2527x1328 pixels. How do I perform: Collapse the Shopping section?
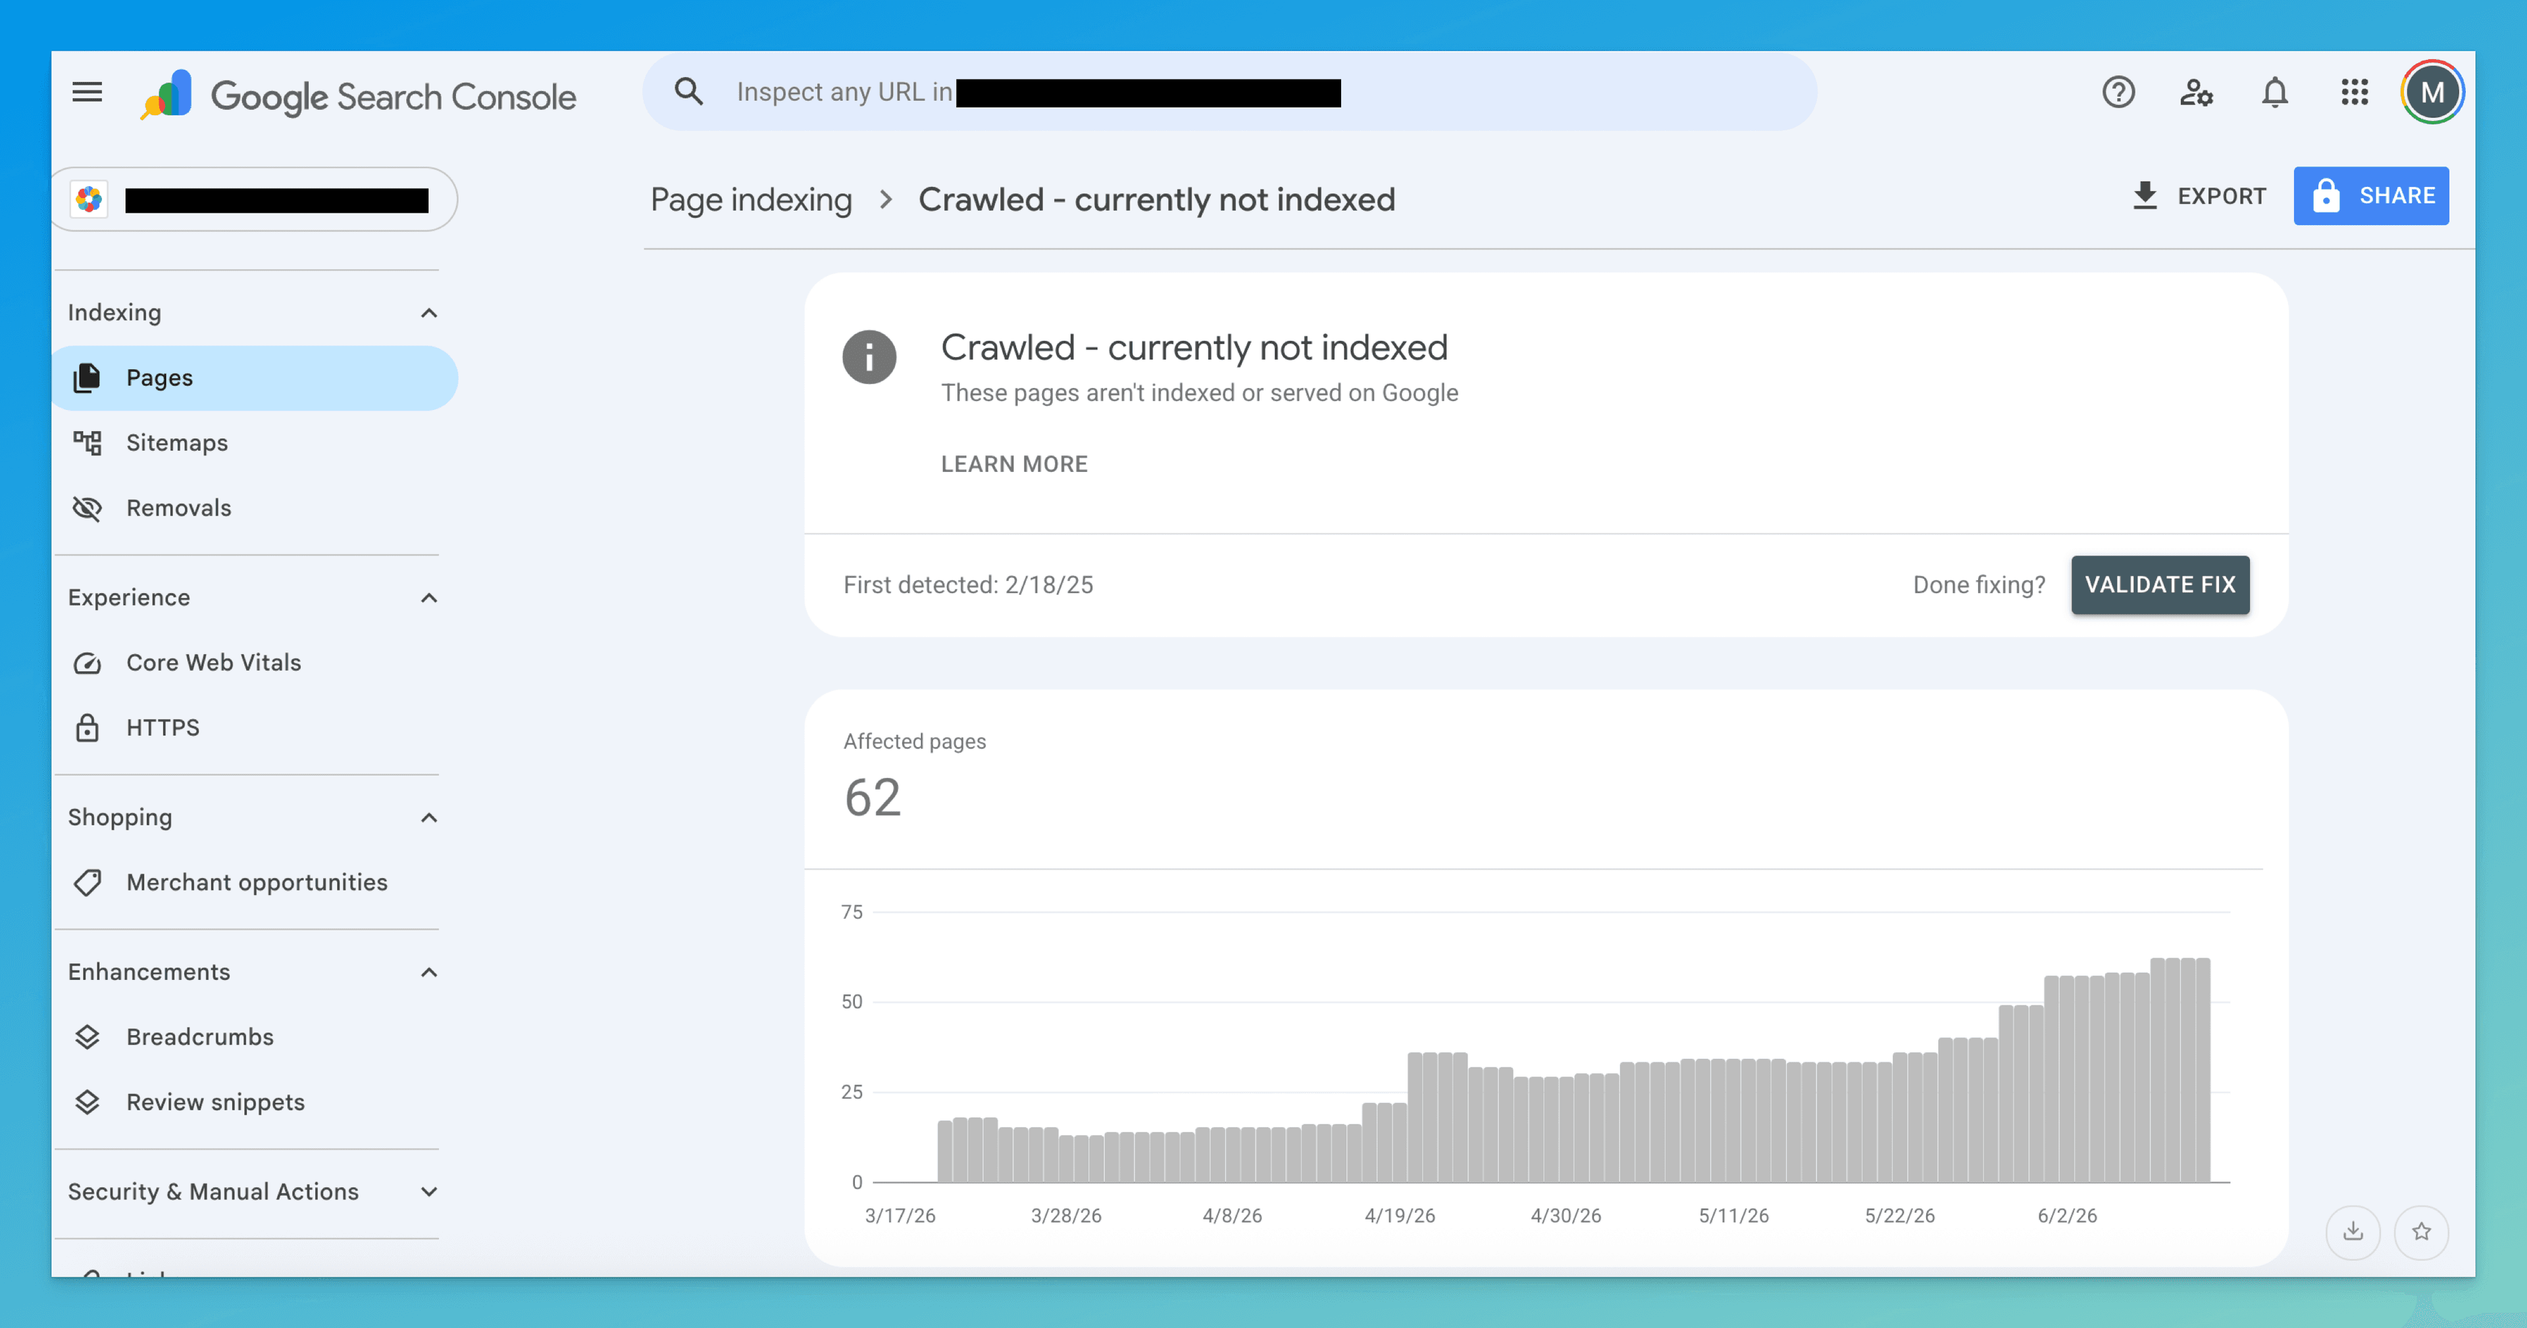tap(428, 818)
